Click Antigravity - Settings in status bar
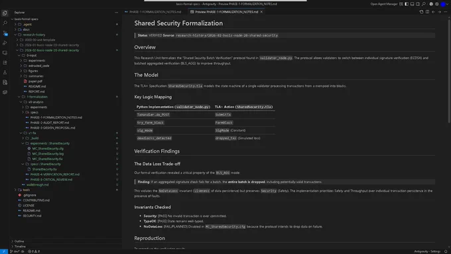This screenshot has width=451, height=254. click(427, 251)
